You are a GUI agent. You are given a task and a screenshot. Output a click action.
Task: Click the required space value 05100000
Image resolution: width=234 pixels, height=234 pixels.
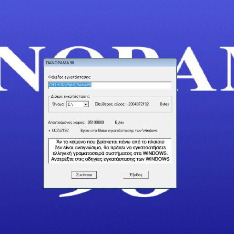(x=96, y=122)
